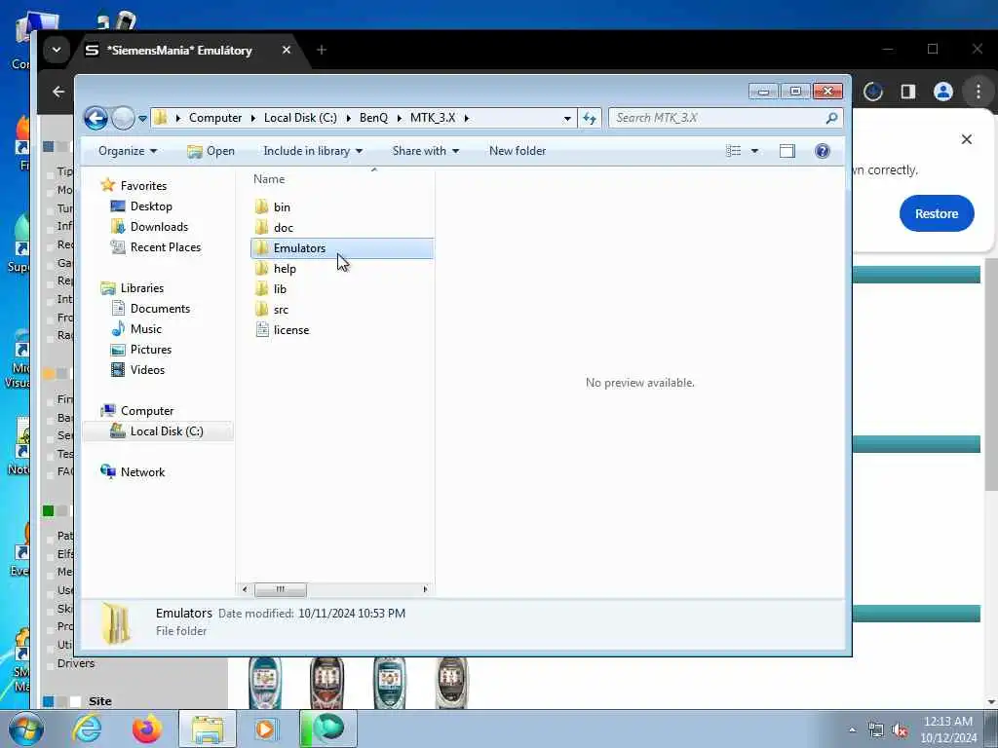The image size is (998, 748).
Task: Click the browser profile avatar icon
Action: (942, 92)
